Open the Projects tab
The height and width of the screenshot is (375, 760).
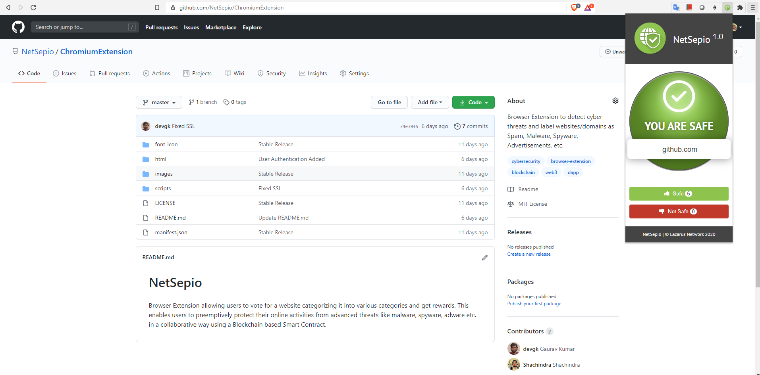pos(197,73)
